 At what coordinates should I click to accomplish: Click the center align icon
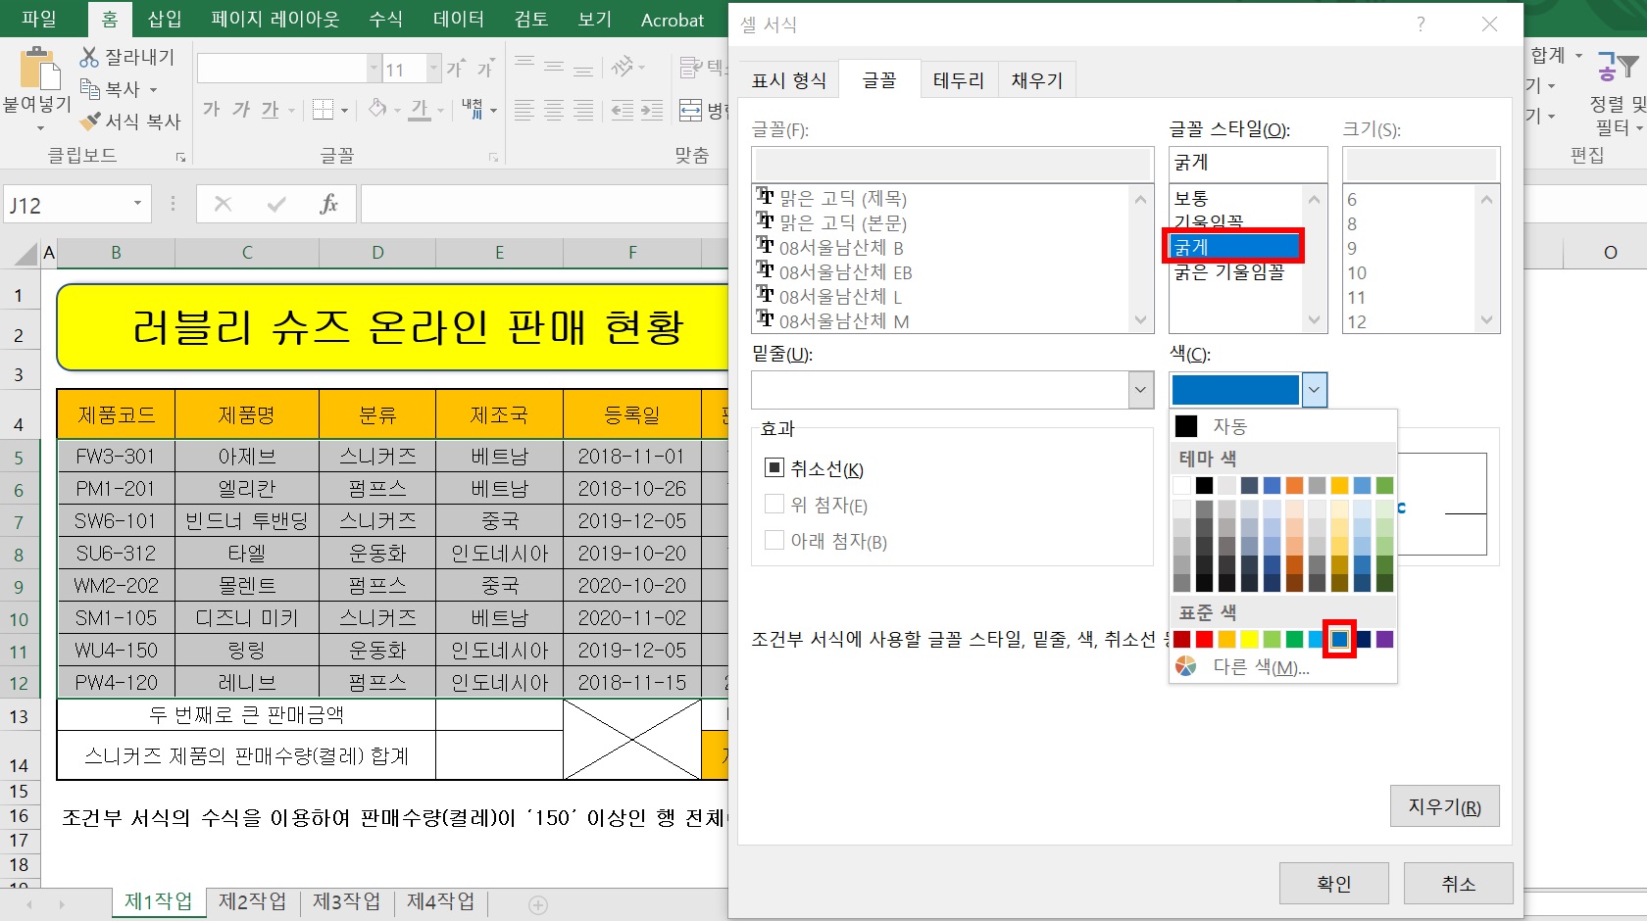click(554, 110)
